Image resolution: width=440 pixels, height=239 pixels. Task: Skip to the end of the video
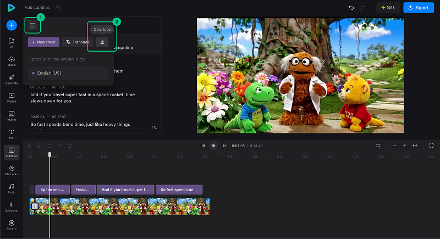(x=224, y=146)
